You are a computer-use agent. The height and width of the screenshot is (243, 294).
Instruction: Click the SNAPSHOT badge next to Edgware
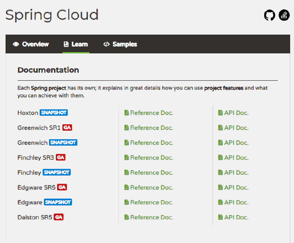tap(58, 202)
